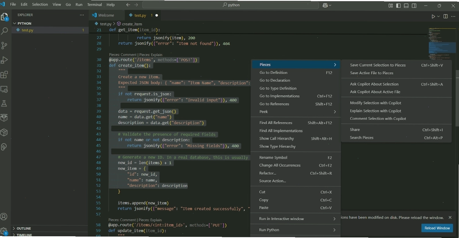The width and height of the screenshot is (459, 238).
Task: Open the Pieces icon in activity bar
Action: pyautogui.click(x=4, y=147)
